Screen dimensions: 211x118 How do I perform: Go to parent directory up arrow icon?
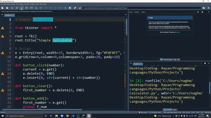208,8
